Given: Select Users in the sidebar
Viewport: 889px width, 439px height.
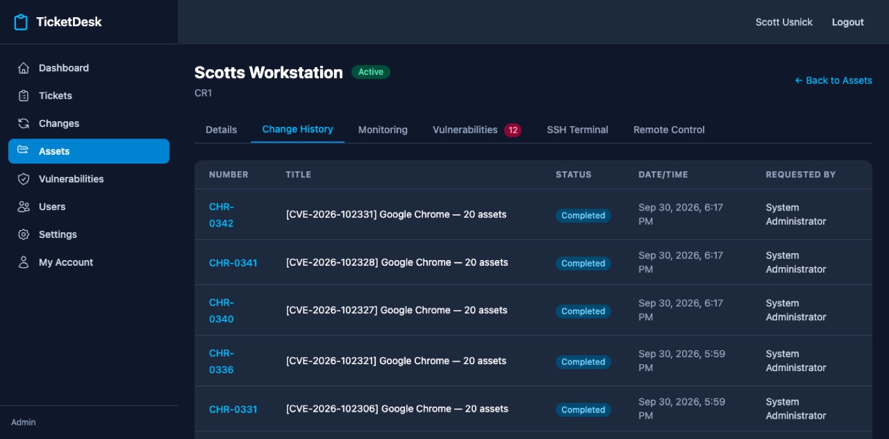Looking at the screenshot, I should (x=89, y=207).
